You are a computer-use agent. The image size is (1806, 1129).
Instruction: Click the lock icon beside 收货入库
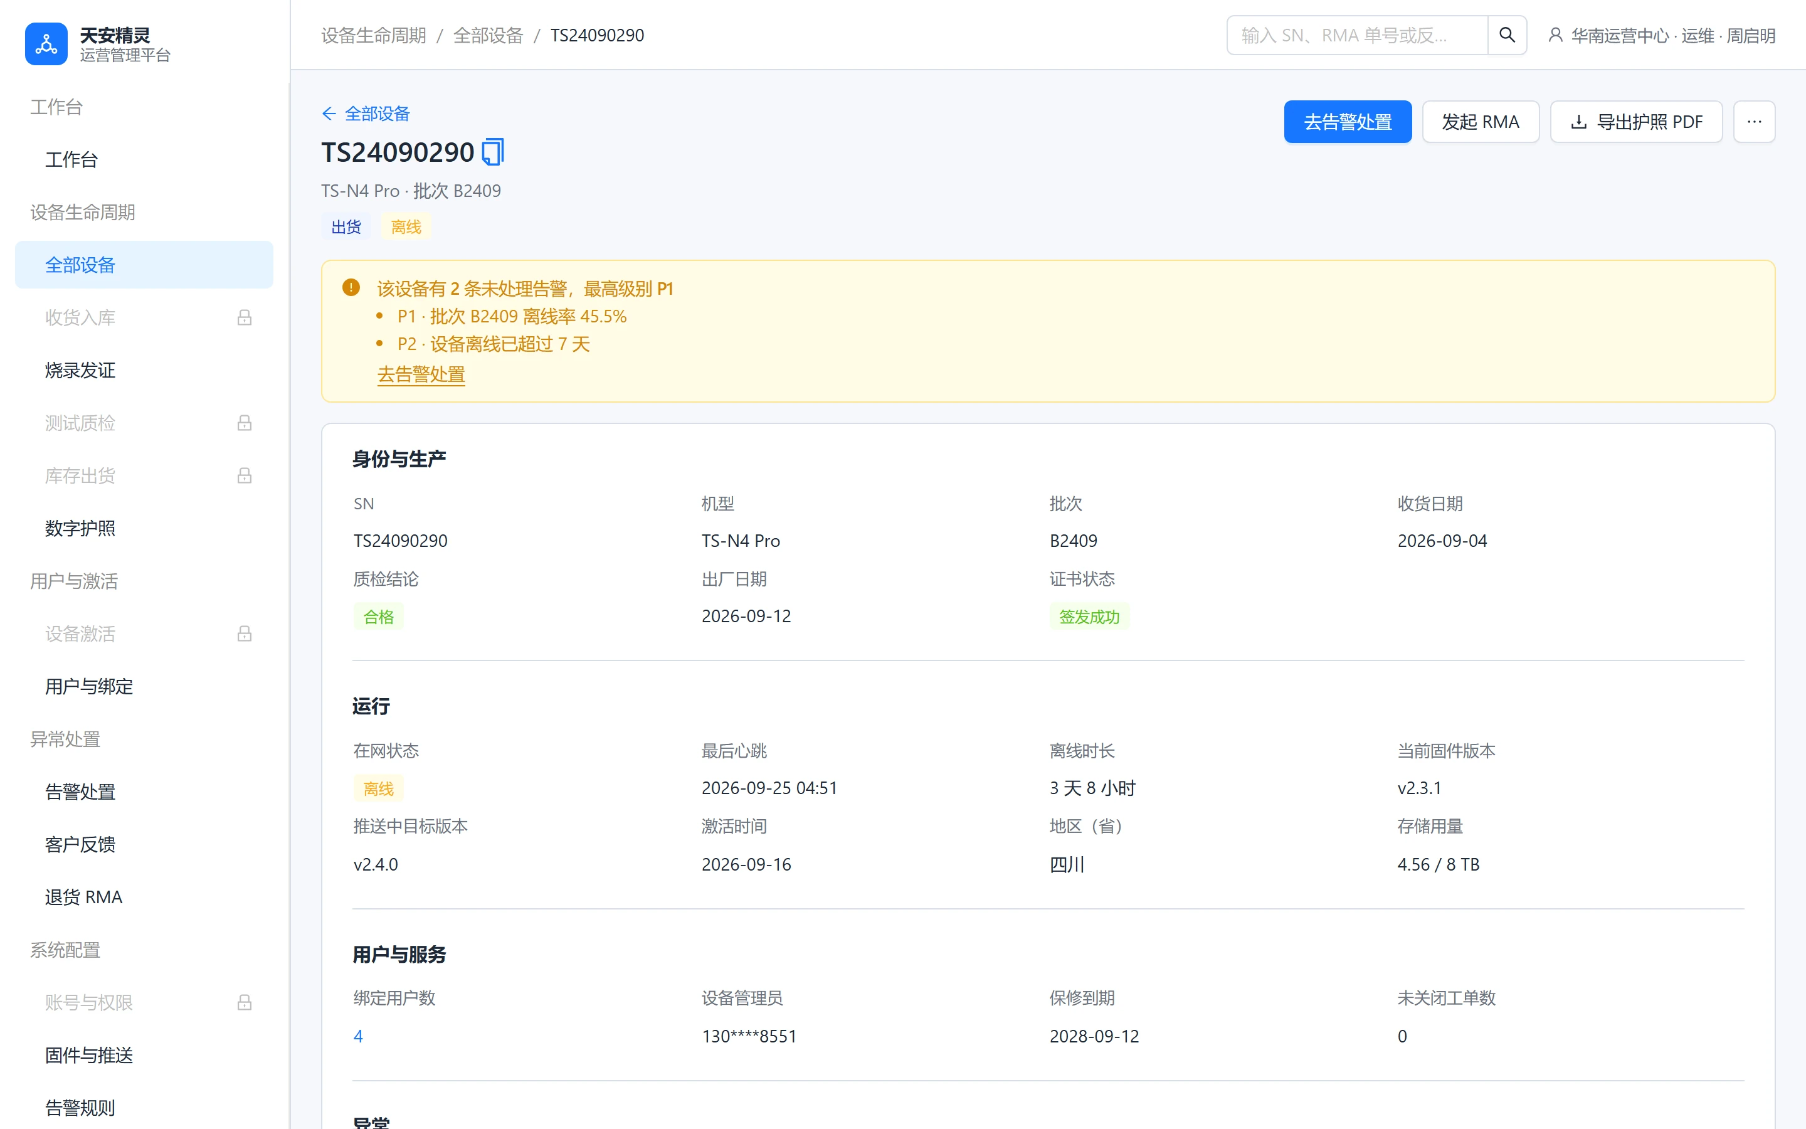244,317
